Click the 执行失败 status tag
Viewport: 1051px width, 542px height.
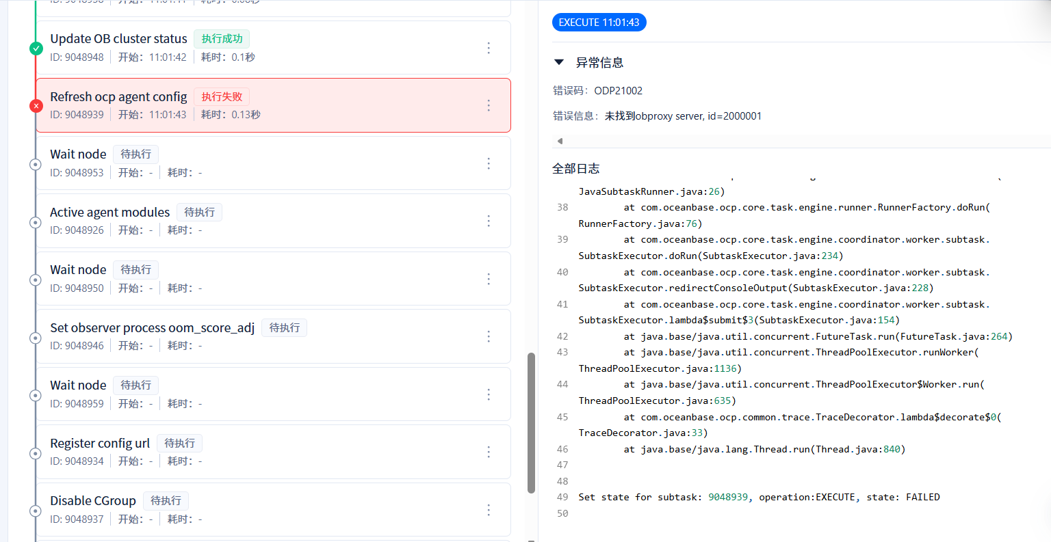(222, 96)
